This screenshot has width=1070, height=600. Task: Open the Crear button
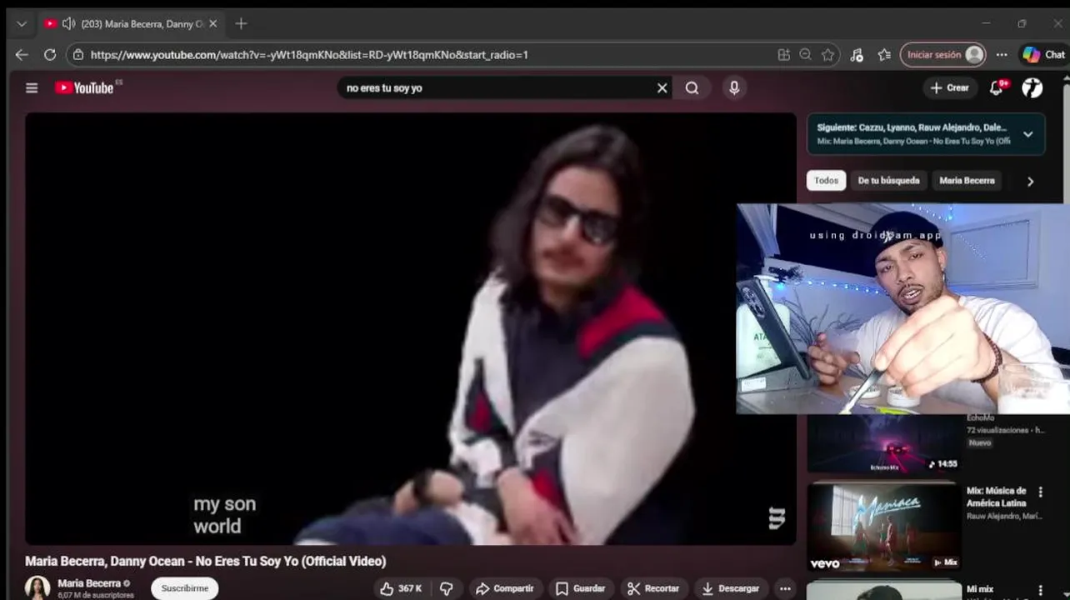point(949,87)
